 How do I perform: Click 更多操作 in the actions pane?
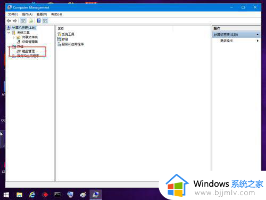click(227, 41)
